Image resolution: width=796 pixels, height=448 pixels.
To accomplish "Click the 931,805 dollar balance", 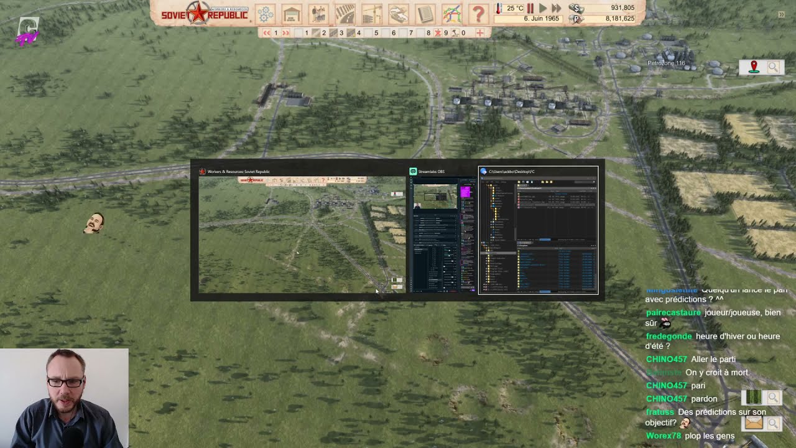I will pyautogui.click(x=623, y=7).
